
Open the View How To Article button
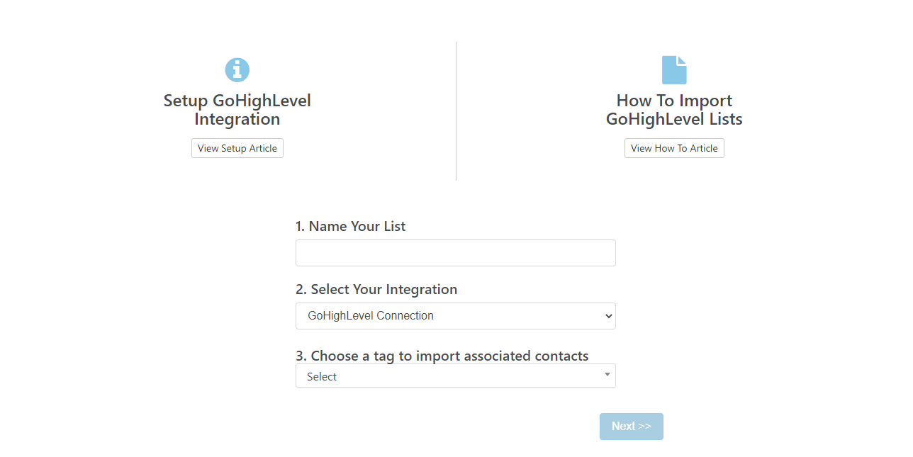674,148
